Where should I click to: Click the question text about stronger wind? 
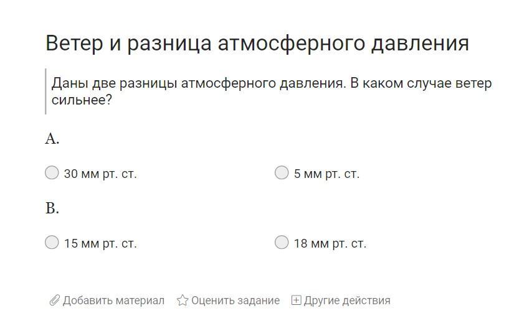click(271, 83)
